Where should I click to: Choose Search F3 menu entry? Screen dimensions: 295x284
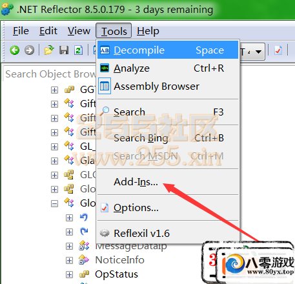coord(168,112)
